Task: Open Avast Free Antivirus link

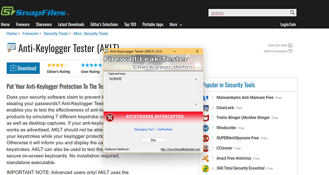Action: coord(234,158)
